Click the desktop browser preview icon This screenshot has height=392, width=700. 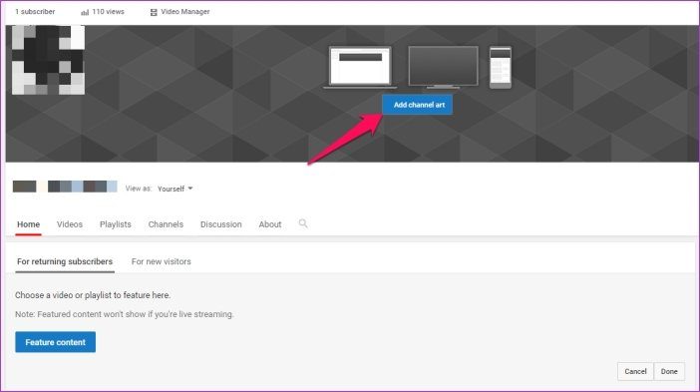360,67
